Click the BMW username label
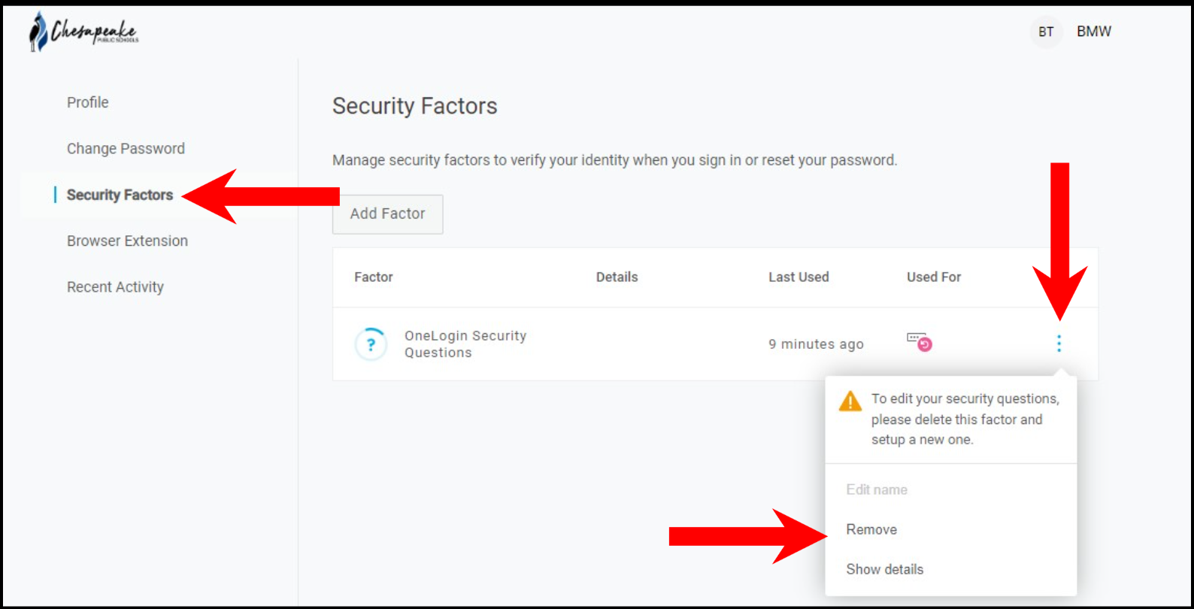The width and height of the screenshot is (1194, 609). [1094, 32]
